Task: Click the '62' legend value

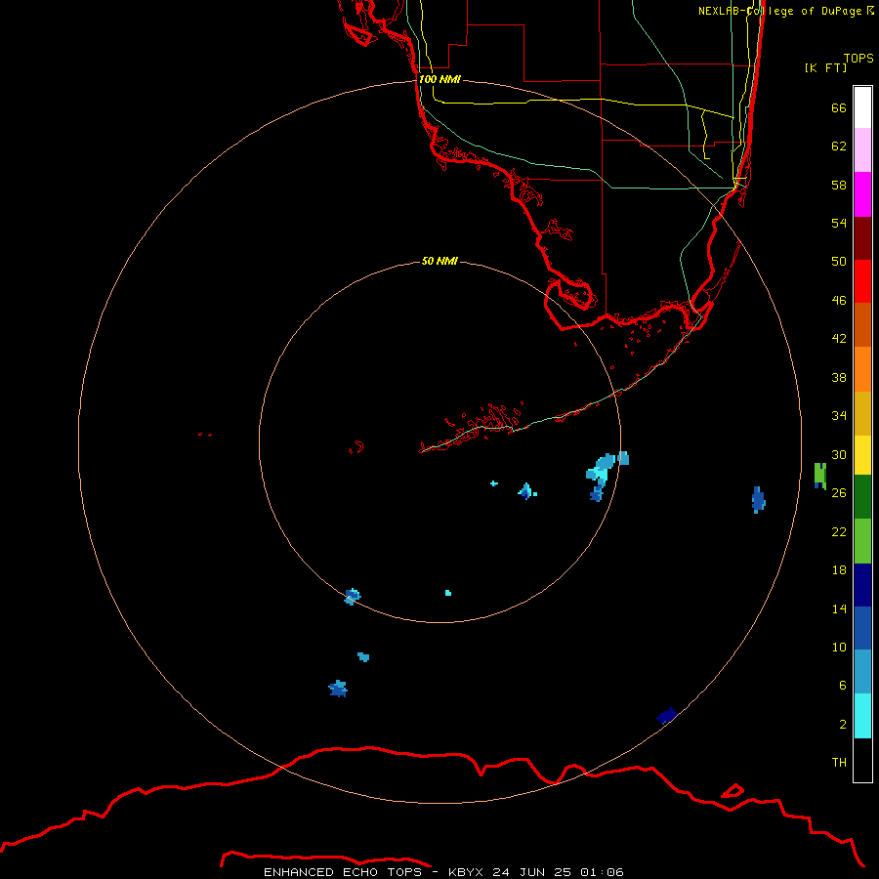Action: [x=839, y=146]
